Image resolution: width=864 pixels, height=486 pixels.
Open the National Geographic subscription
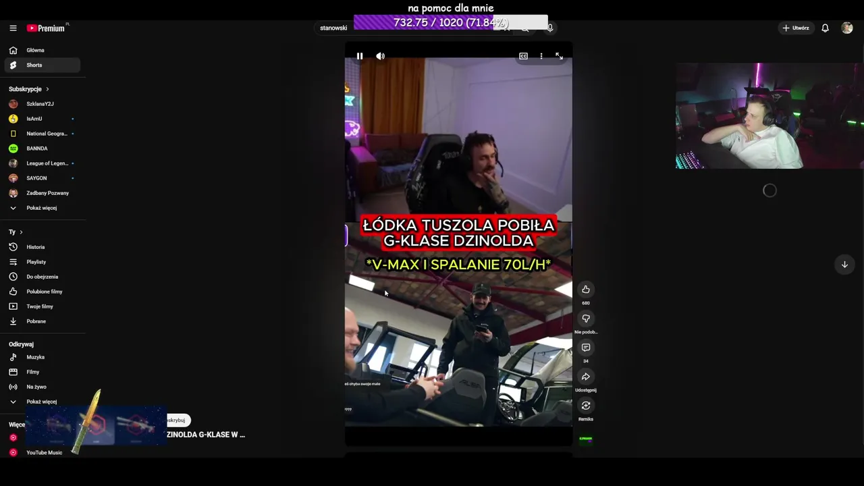[42, 134]
